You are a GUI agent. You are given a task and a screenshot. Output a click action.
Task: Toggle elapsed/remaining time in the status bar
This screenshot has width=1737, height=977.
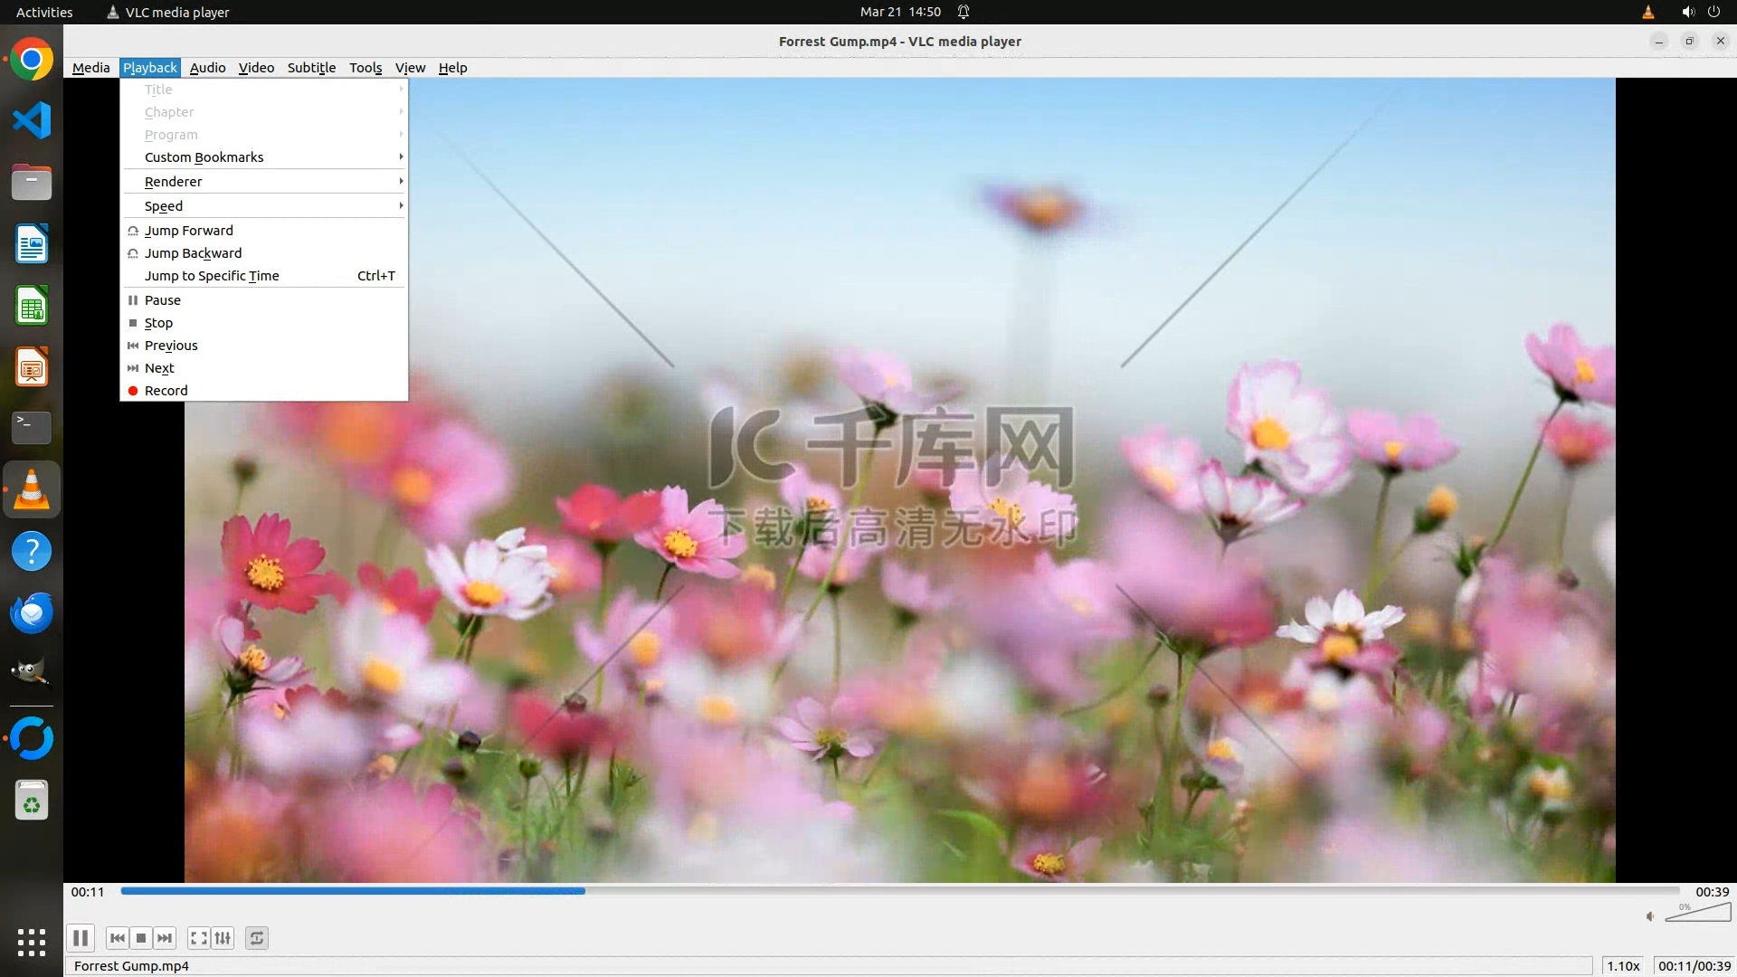point(1694,965)
